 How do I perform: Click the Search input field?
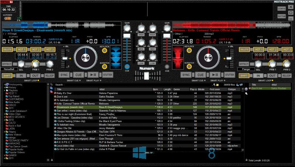tap(138, 85)
